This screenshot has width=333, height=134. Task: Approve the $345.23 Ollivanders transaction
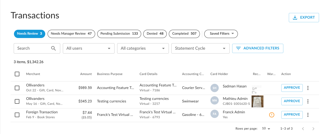point(292,101)
